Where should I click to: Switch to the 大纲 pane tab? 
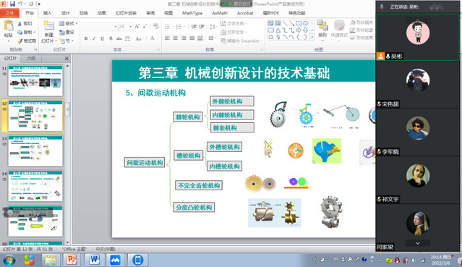31,58
